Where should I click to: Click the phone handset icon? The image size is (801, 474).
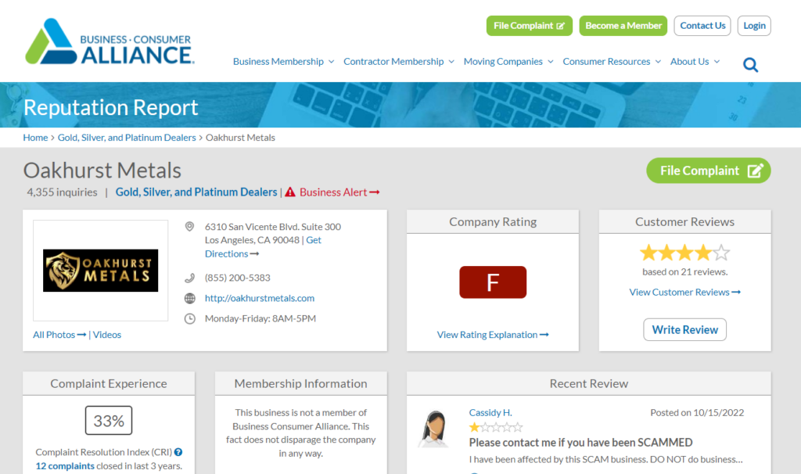189,278
